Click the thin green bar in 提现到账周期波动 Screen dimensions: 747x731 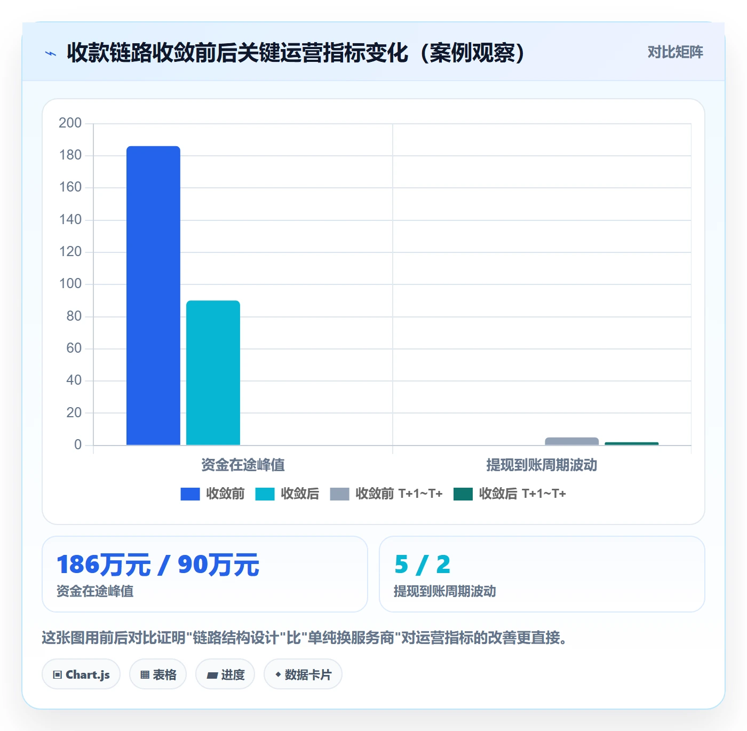tap(632, 443)
